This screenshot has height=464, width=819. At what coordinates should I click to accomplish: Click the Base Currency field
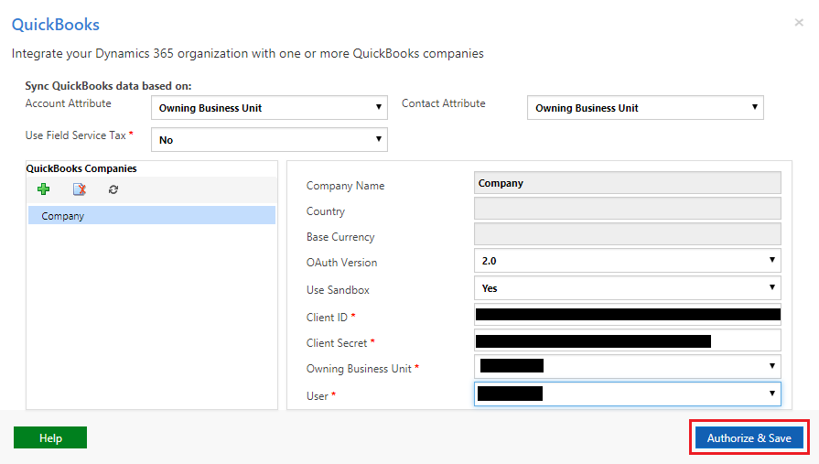point(628,234)
